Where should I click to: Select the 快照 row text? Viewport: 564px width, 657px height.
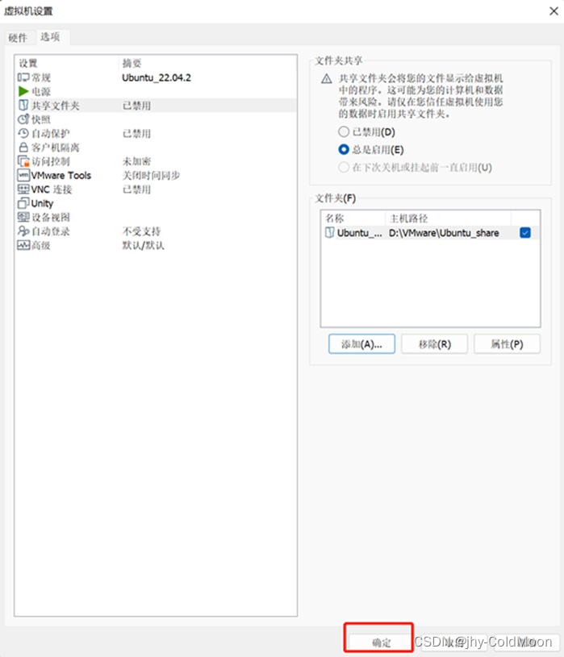(41, 120)
